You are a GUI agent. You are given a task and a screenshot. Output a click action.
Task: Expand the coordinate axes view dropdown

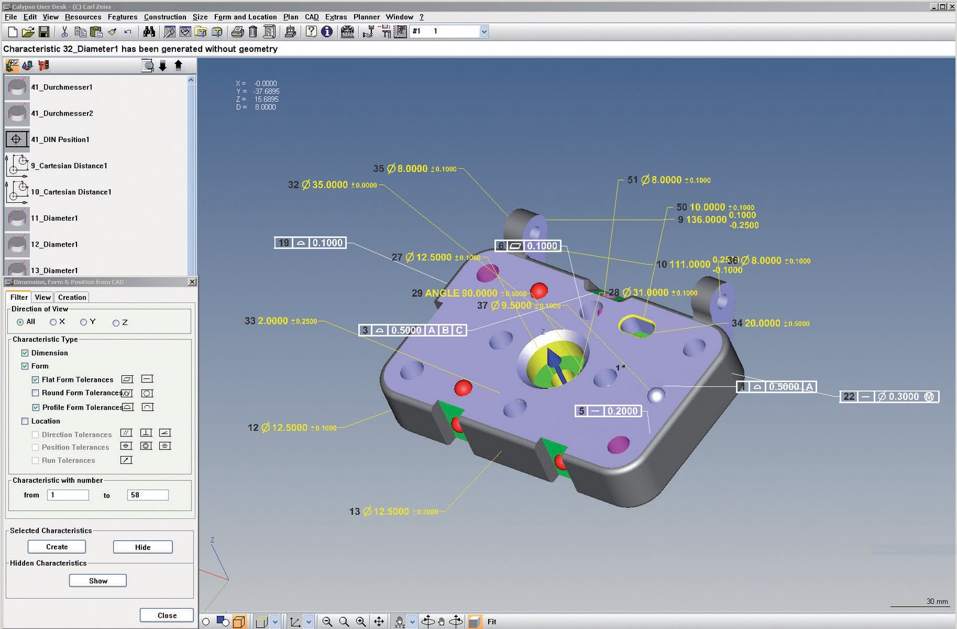308,621
